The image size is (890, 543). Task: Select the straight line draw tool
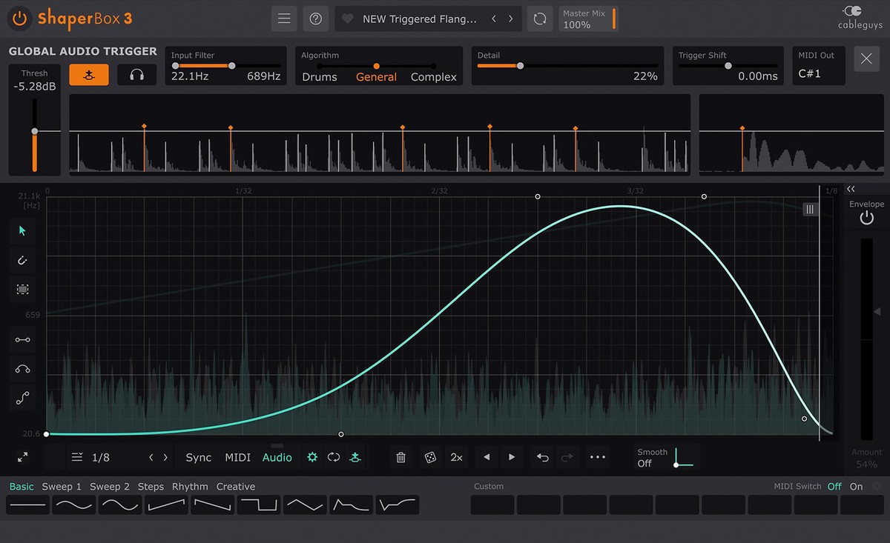pyautogui.click(x=22, y=339)
